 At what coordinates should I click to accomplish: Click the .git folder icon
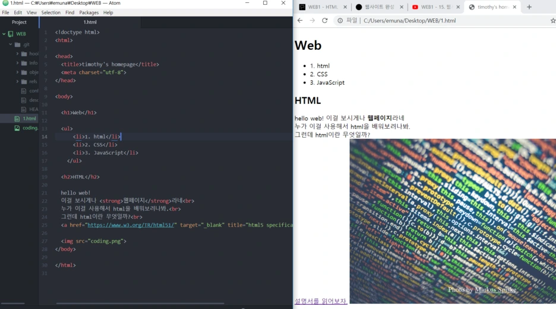[x=17, y=44]
